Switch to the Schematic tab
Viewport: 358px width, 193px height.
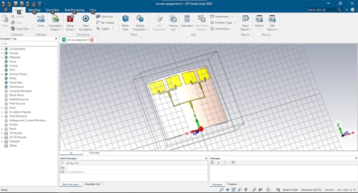(94, 153)
